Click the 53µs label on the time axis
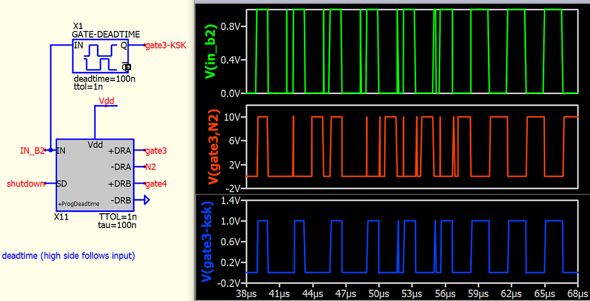Screen dimensions: 590x301 412,293
